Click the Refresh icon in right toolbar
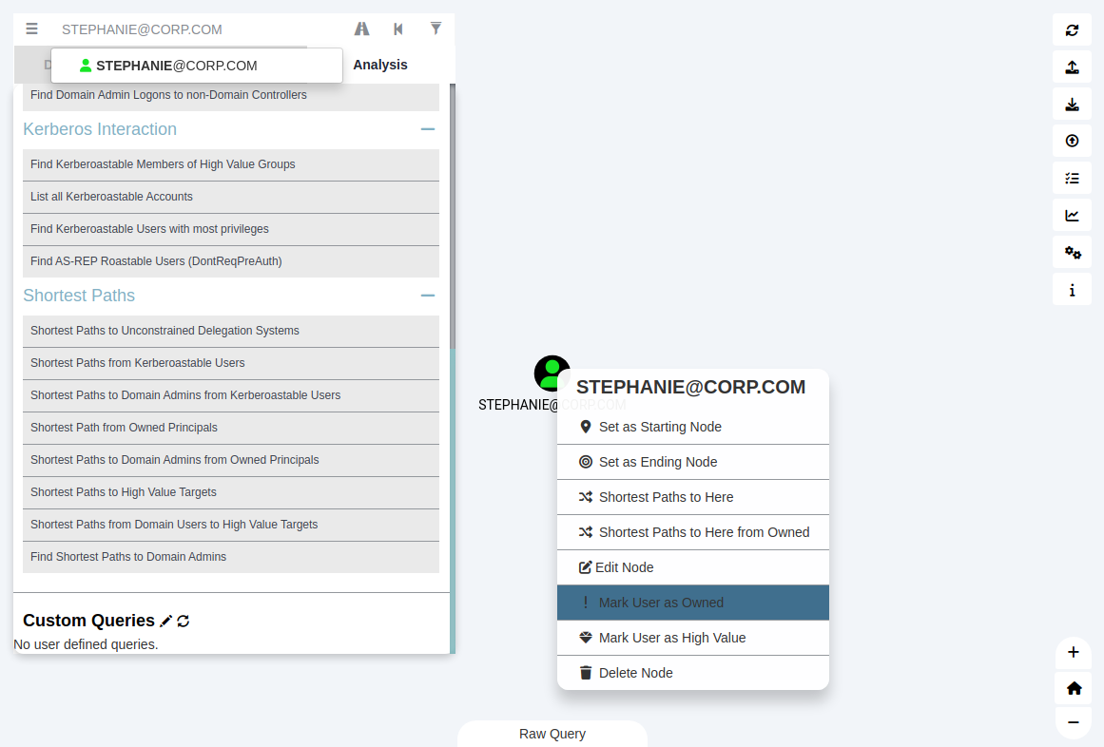This screenshot has width=1104, height=747. [x=1072, y=29]
